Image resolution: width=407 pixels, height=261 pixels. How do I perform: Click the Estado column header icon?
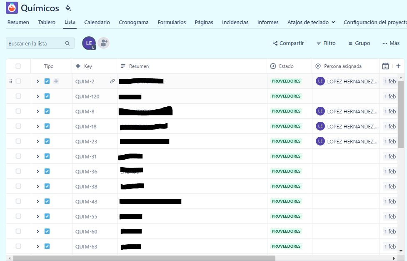(x=273, y=66)
